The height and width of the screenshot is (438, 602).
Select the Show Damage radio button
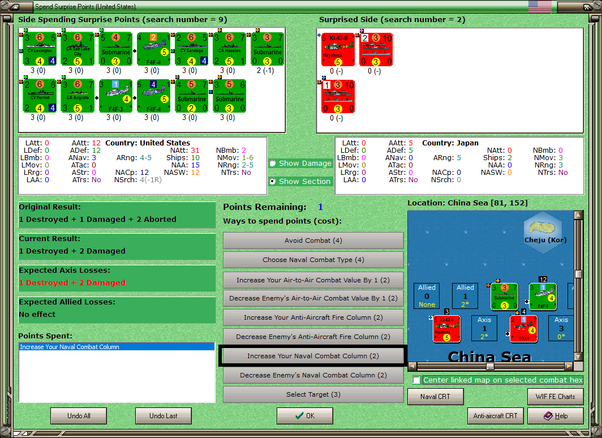coord(273,163)
